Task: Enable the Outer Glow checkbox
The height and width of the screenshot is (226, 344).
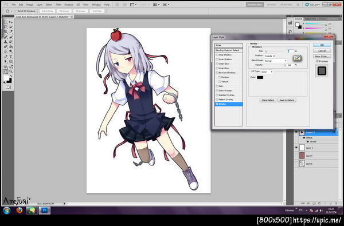Action: pyautogui.click(x=217, y=64)
